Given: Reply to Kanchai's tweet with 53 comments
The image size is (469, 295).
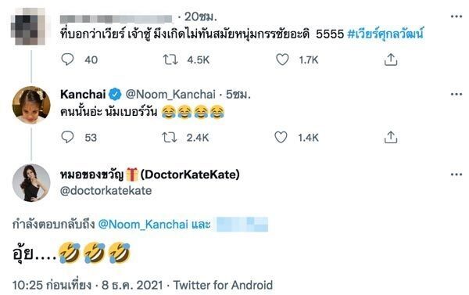Looking at the screenshot, I should 67,137.
